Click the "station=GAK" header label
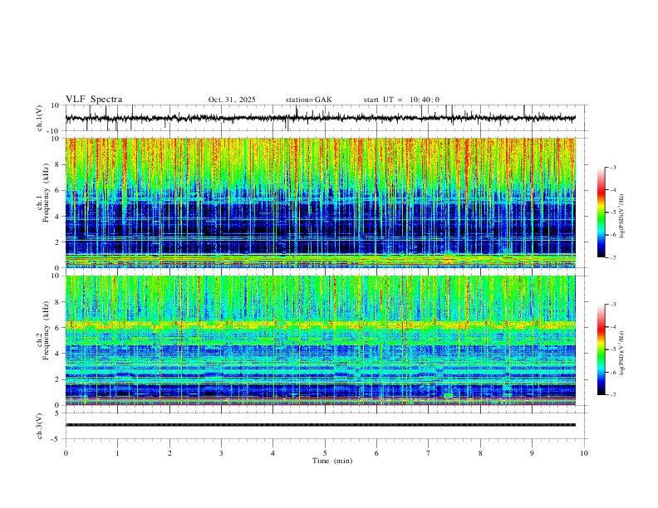The height and width of the screenshot is (508, 658). tap(308, 100)
